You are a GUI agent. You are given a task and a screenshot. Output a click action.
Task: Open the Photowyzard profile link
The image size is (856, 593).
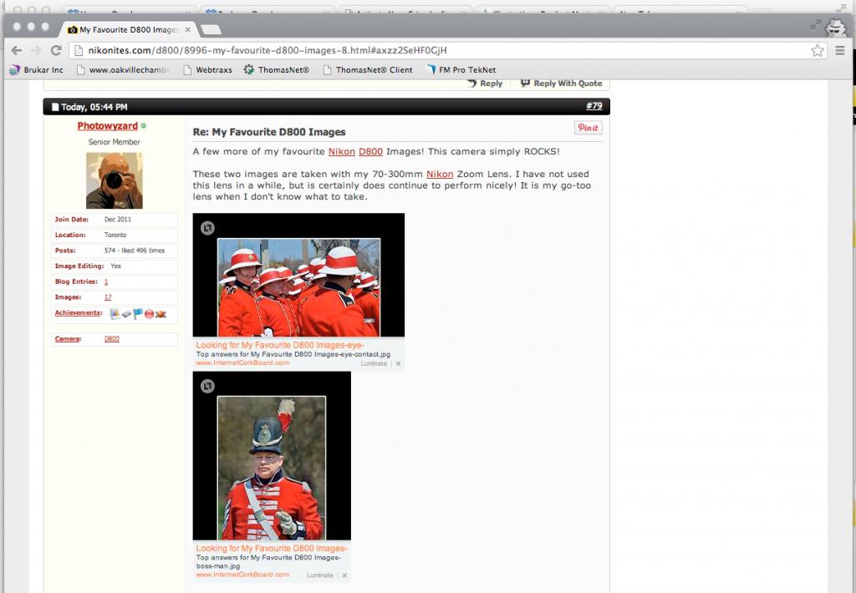107,126
